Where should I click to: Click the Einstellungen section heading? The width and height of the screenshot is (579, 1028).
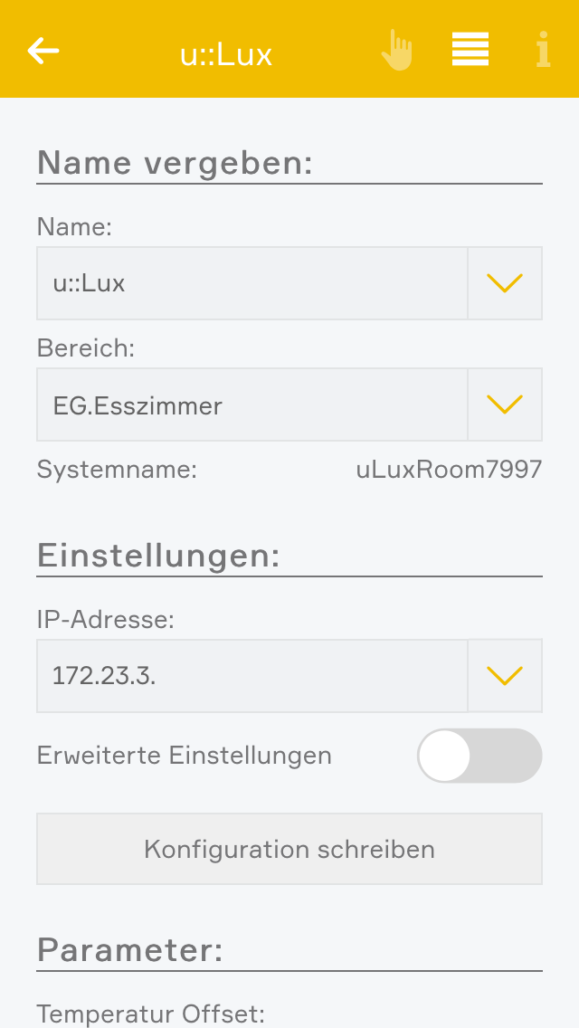158,555
